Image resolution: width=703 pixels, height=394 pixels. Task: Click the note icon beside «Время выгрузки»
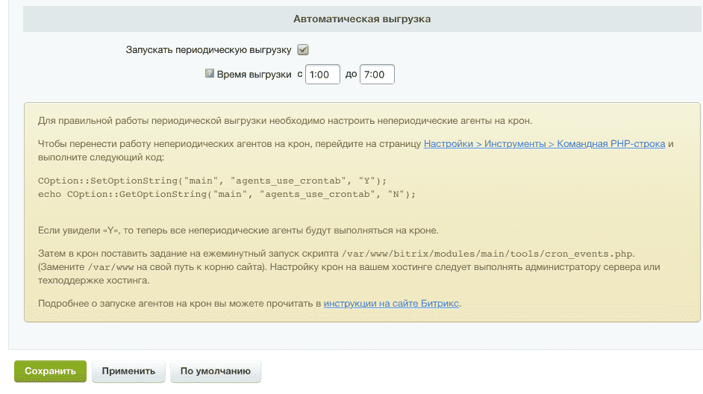pos(210,74)
